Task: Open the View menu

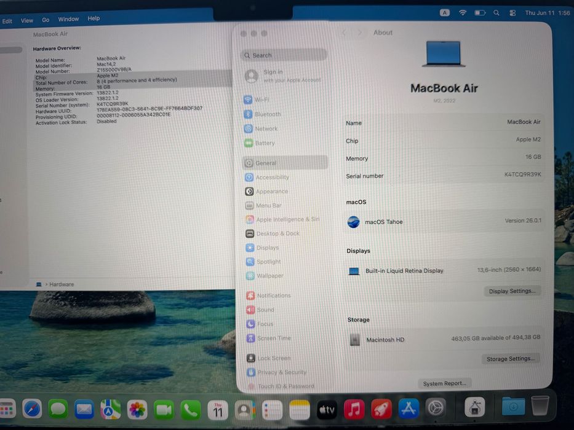Action: coord(26,20)
